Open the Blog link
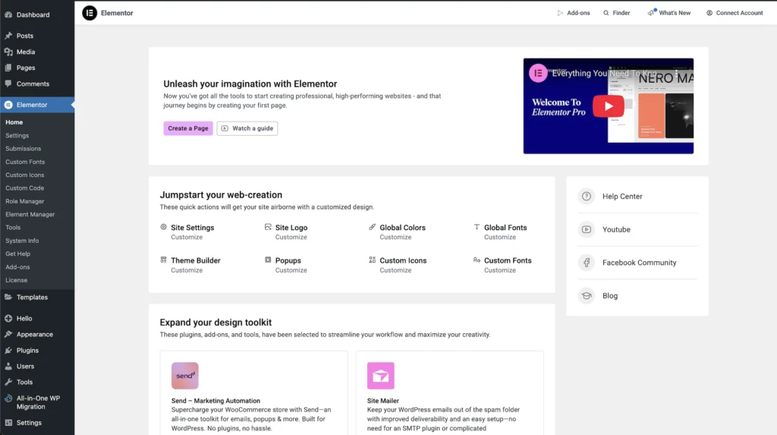This screenshot has width=777, height=435. tap(610, 295)
